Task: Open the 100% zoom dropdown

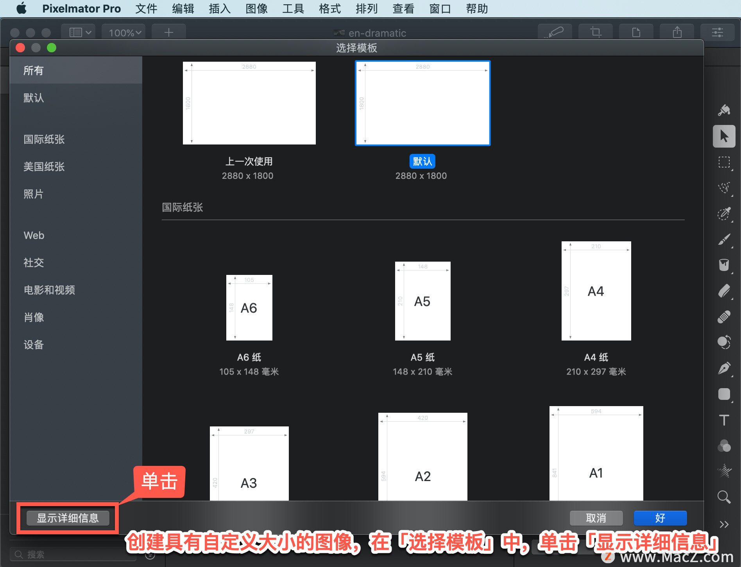Action: [124, 32]
